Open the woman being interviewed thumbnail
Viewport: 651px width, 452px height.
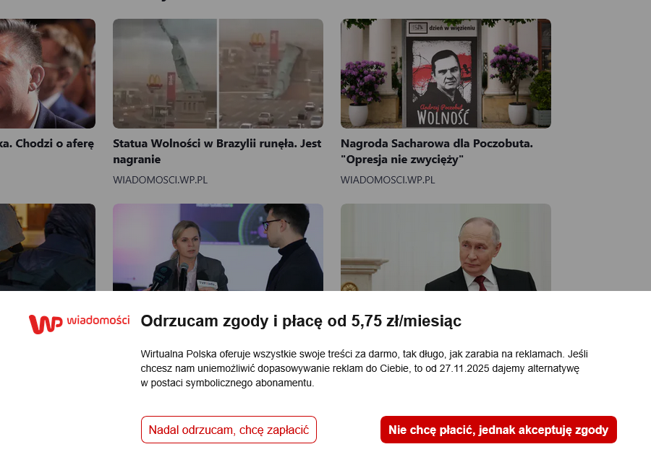coord(218,248)
